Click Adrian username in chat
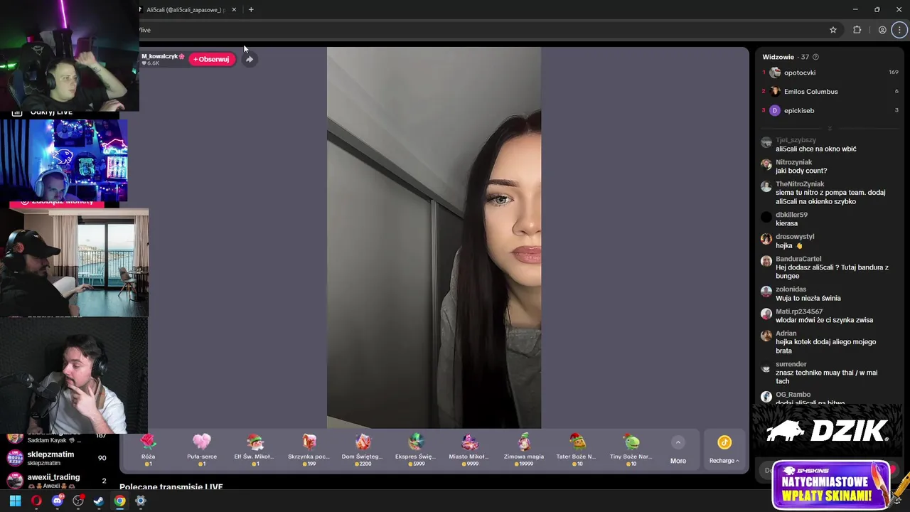Viewport: 910px width, 512px height. 786,334
